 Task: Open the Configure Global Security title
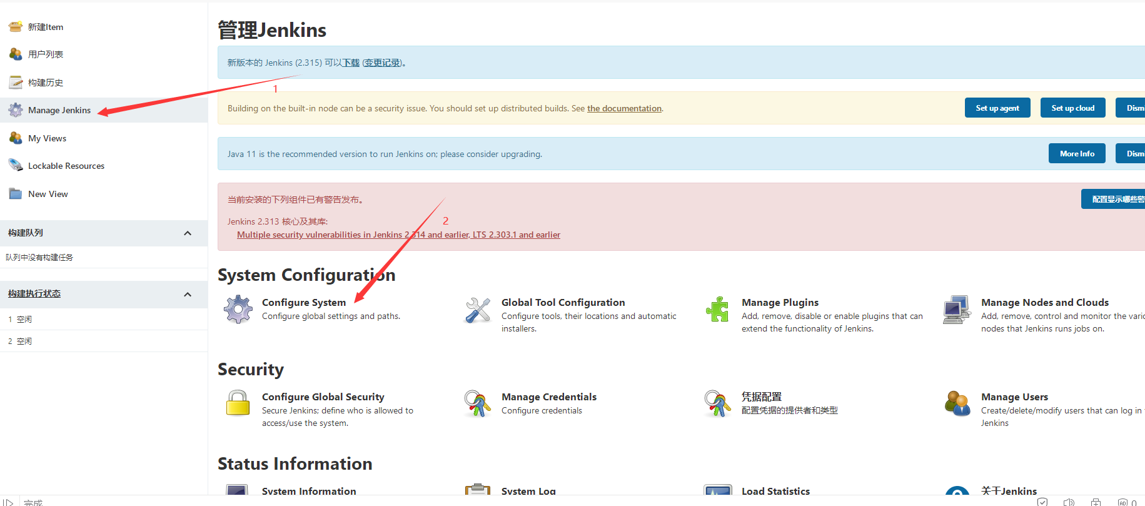coord(323,397)
